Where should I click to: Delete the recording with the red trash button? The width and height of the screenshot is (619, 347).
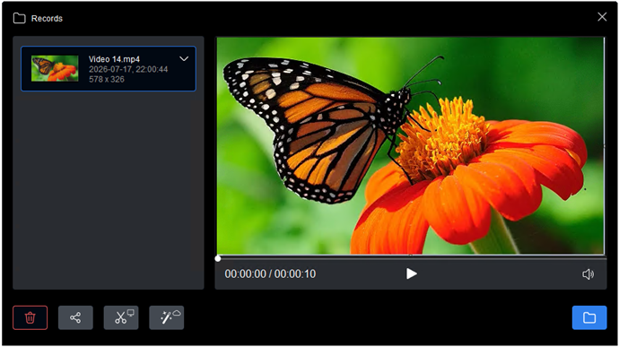click(x=30, y=317)
